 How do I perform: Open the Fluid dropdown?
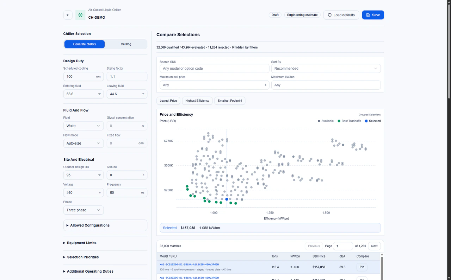tap(84, 126)
